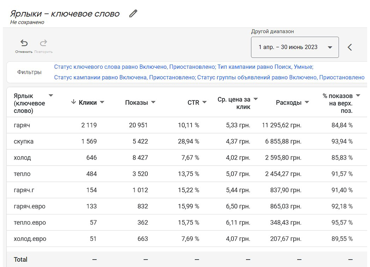This screenshot has height=267, width=370.
Task: Select the скупка label row
Action: [187, 141]
